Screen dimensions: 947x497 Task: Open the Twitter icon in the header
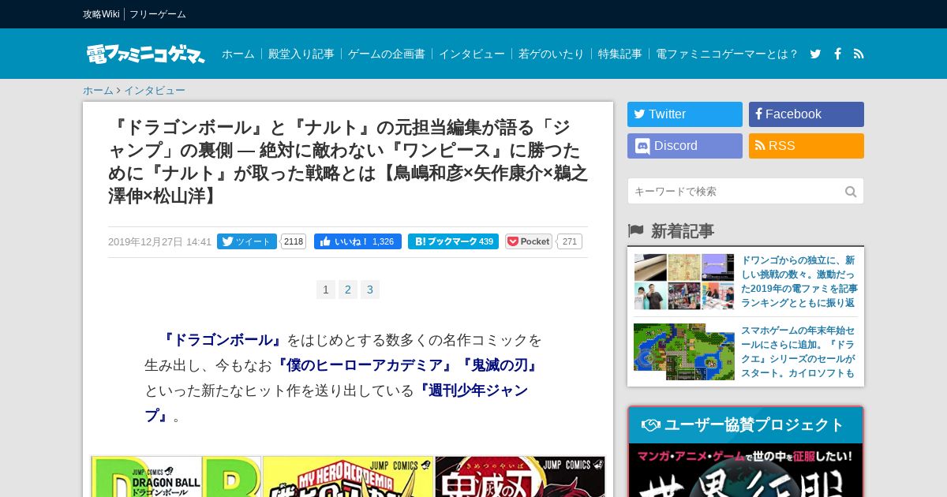815,54
